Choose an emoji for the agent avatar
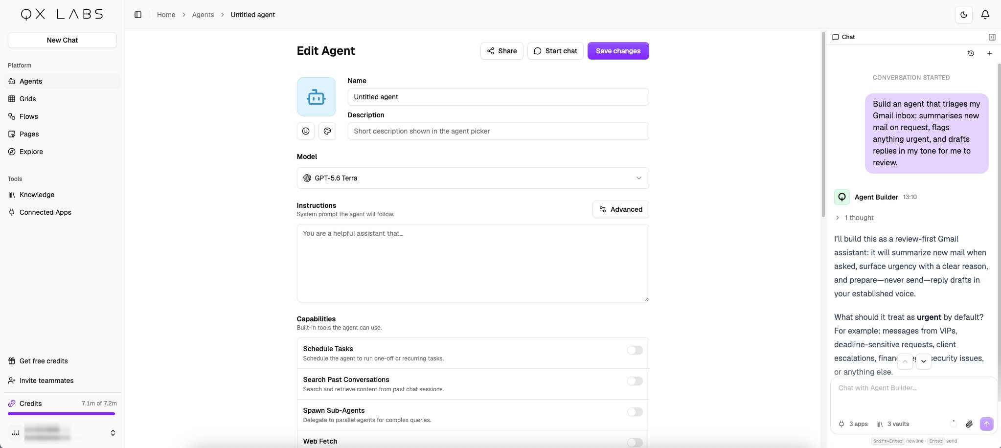 [x=306, y=131]
